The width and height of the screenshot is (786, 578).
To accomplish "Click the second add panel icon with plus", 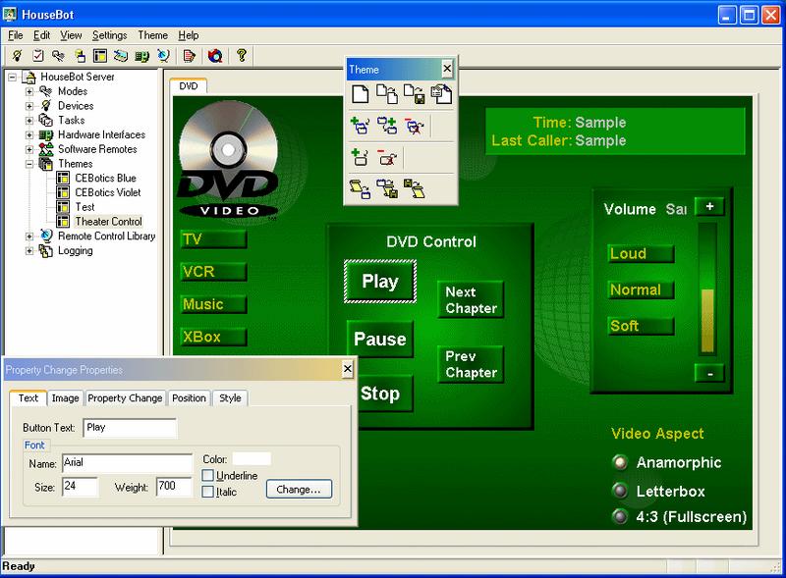I will click(x=387, y=126).
